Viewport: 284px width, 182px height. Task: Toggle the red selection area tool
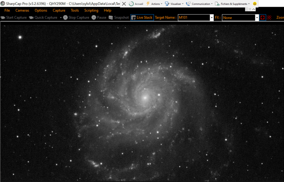coord(263,18)
